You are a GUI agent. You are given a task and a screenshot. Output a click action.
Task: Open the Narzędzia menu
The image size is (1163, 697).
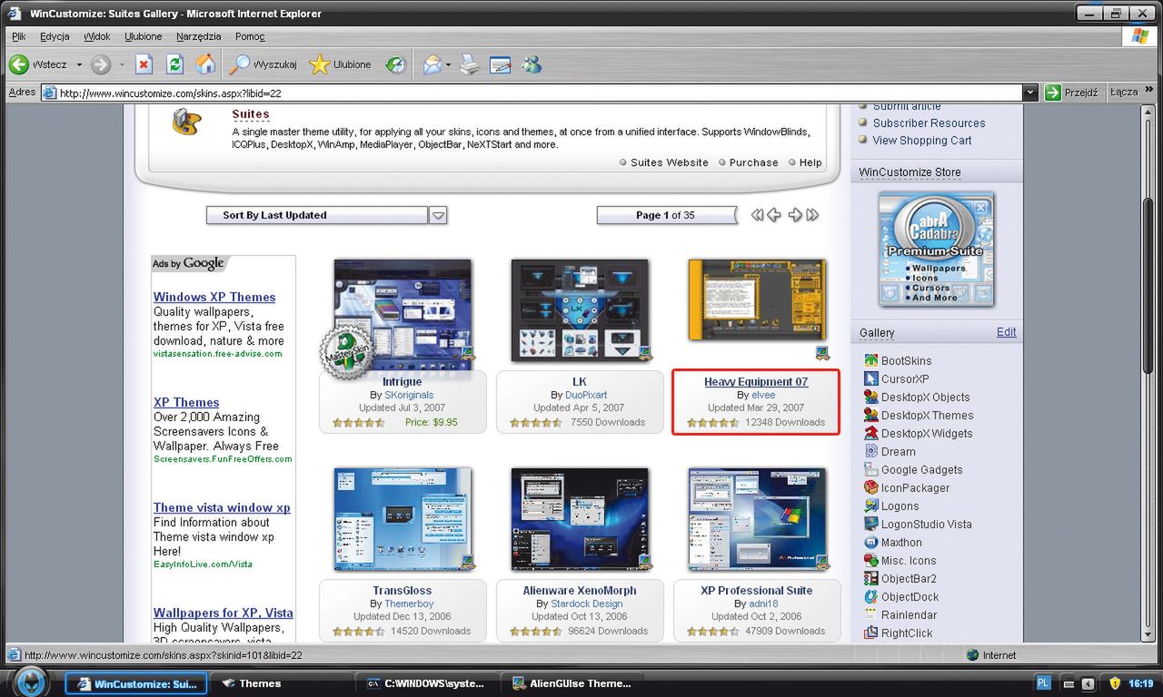click(x=198, y=36)
